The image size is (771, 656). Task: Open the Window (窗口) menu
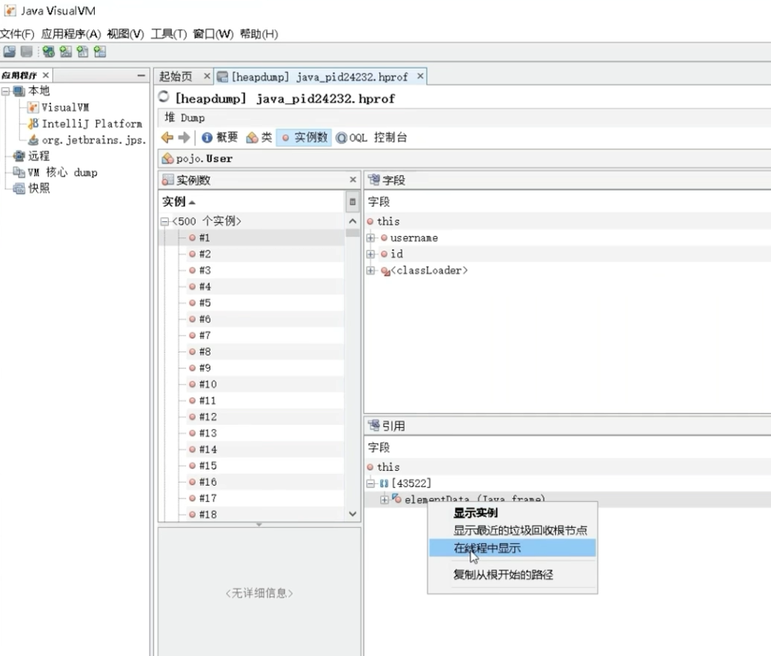pos(213,34)
